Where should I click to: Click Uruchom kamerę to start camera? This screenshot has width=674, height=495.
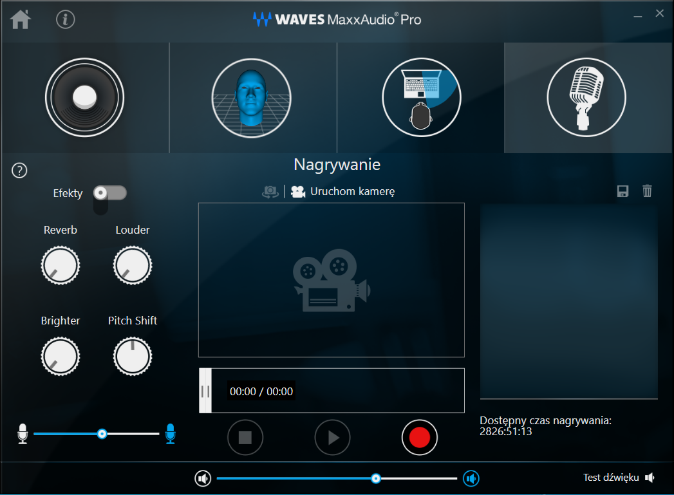pyautogui.click(x=353, y=192)
